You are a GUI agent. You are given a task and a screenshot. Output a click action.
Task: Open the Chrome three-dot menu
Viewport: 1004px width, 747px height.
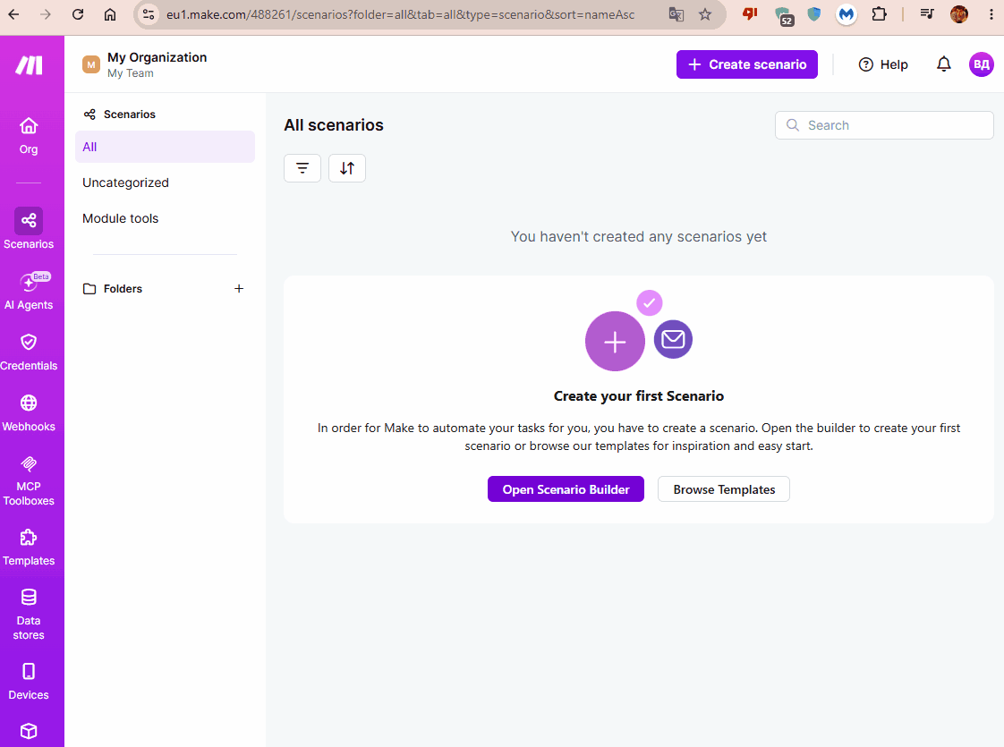tap(991, 14)
